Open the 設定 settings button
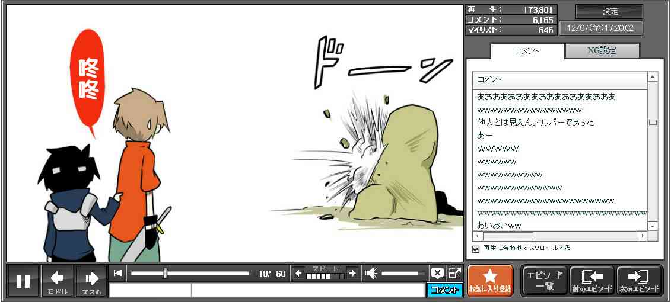Image resolution: width=671 pixels, height=302 pixels. click(609, 12)
